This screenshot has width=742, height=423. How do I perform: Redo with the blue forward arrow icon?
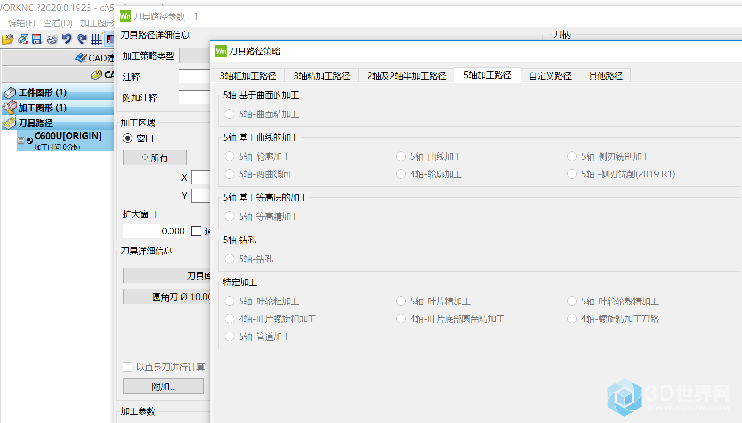pos(82,39)
